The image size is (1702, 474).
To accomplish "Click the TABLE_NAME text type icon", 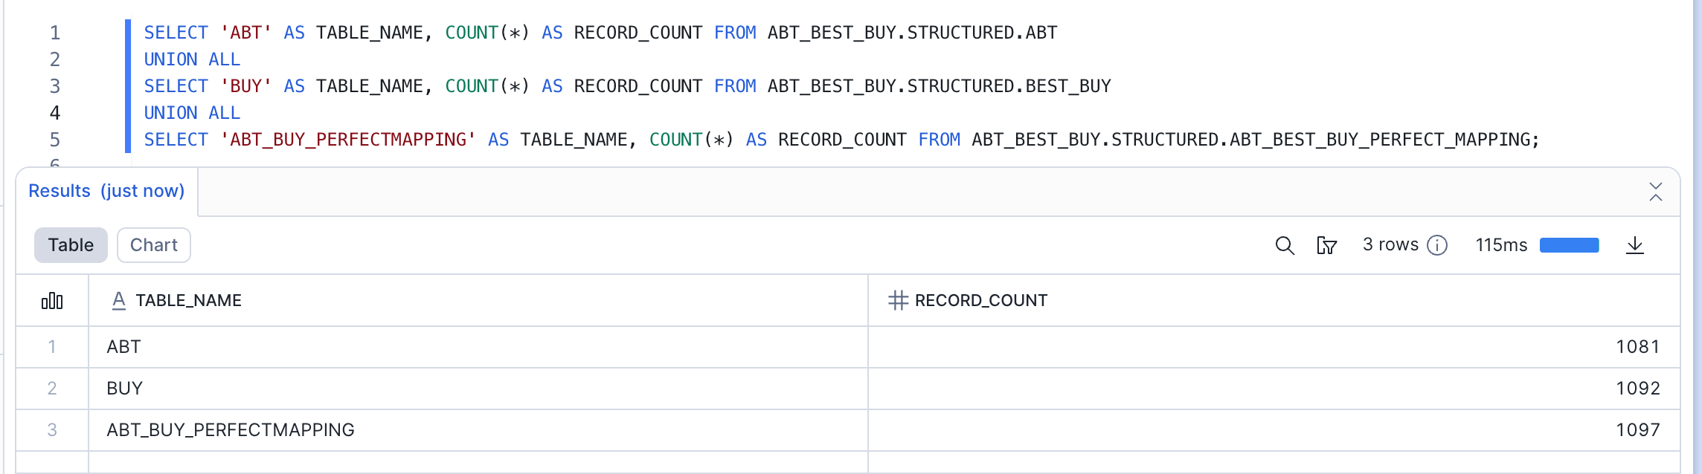I will [118, 301].
